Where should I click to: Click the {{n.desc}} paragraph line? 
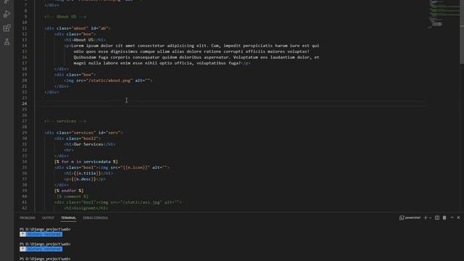[x=85, y=179]
